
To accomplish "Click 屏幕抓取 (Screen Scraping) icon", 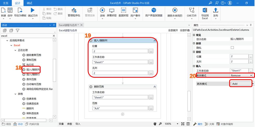I will [x=112, y=11].
